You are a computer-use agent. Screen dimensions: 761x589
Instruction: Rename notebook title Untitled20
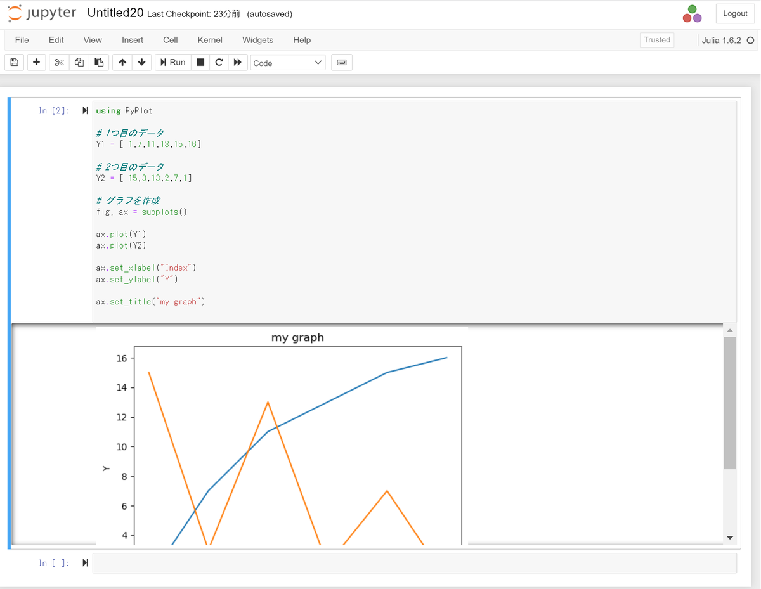(x=115, y=13)
